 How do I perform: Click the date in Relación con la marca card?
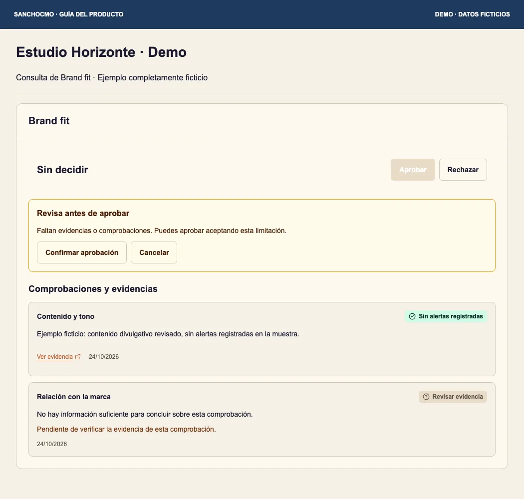tap(52, 444)
